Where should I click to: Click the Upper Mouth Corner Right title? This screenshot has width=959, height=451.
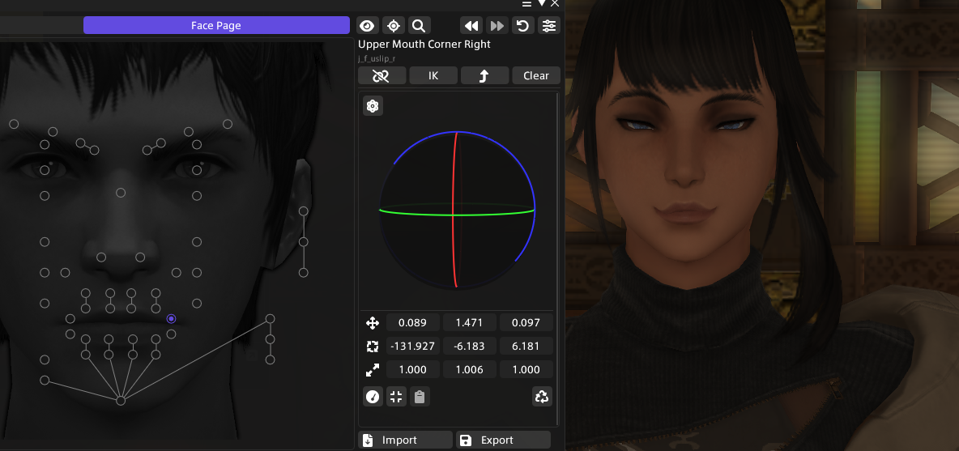[x=424, y=45]
